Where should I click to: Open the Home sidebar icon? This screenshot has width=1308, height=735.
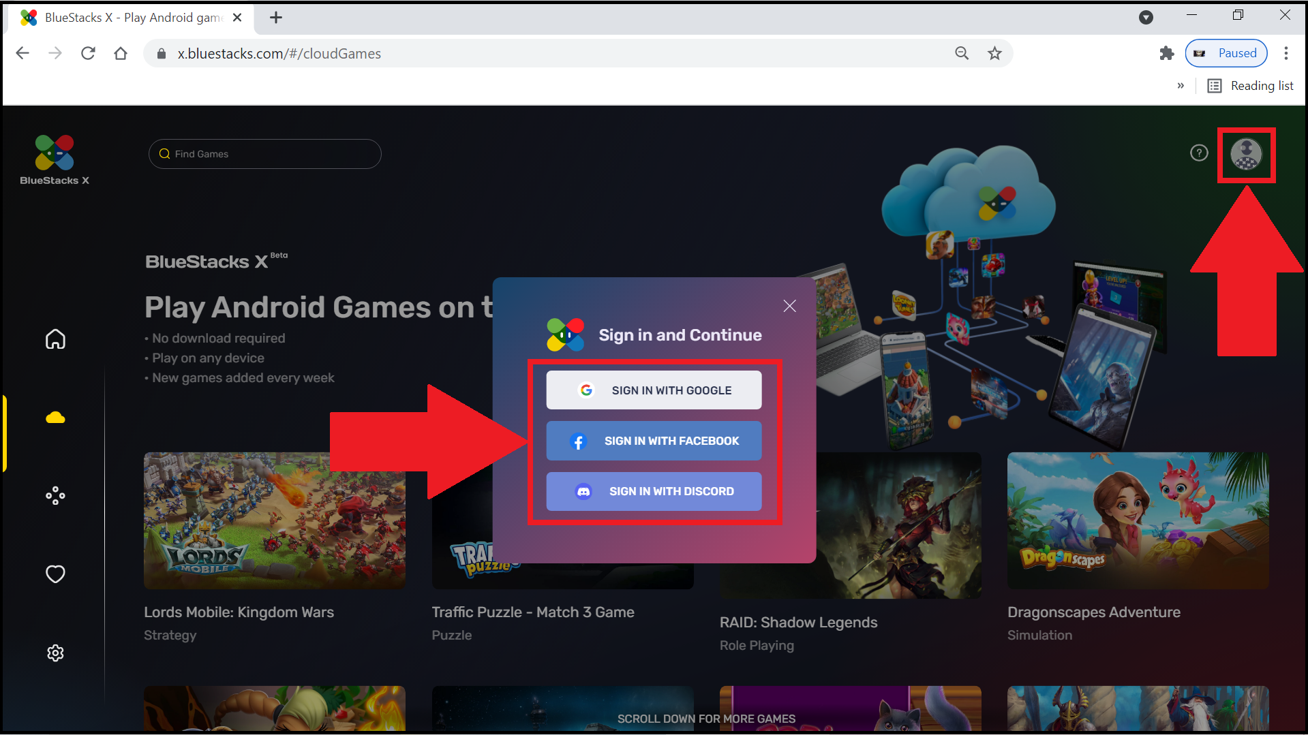pyautogui.click(x=55, y=339)
